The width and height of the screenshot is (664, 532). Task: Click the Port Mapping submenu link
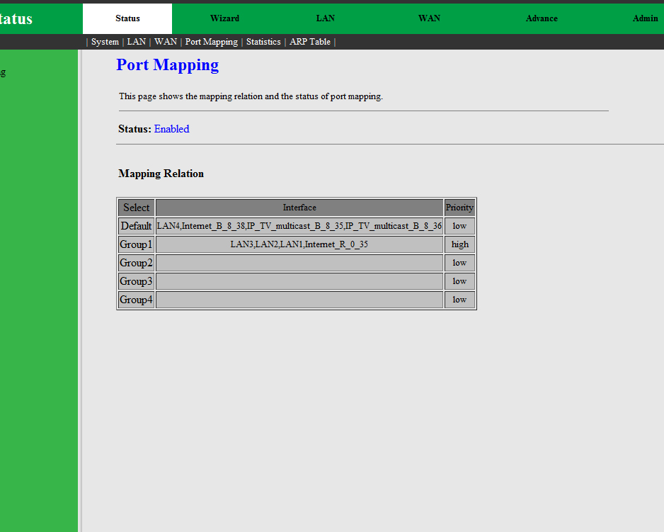(x=211, y=42)
